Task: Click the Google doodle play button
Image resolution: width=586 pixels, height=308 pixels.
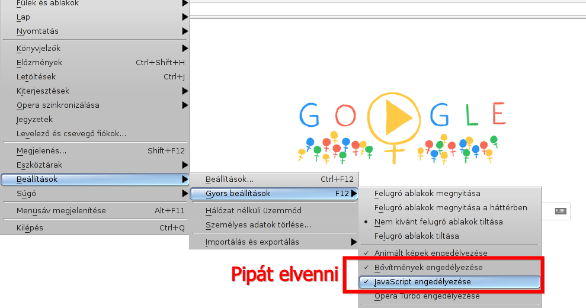Action: point(394,118)
